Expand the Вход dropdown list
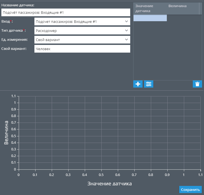The width and height of the screenshot is (204, 195). click(x=82, y=21)
